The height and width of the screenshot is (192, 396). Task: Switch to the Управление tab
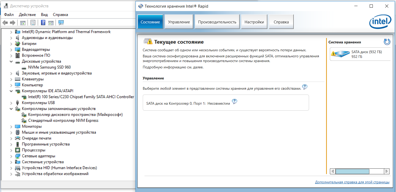click(179, 22)
